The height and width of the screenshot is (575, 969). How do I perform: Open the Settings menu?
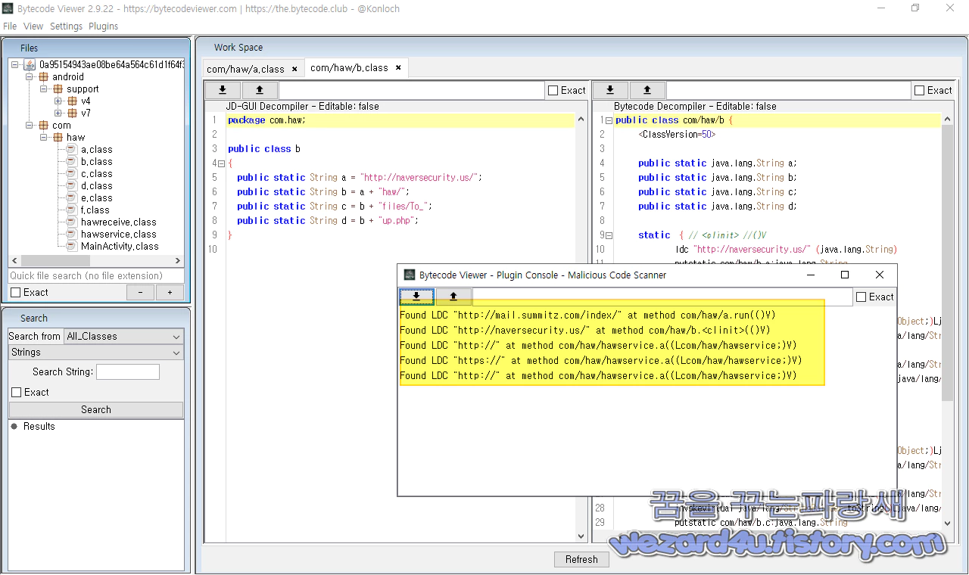(66, 26)
